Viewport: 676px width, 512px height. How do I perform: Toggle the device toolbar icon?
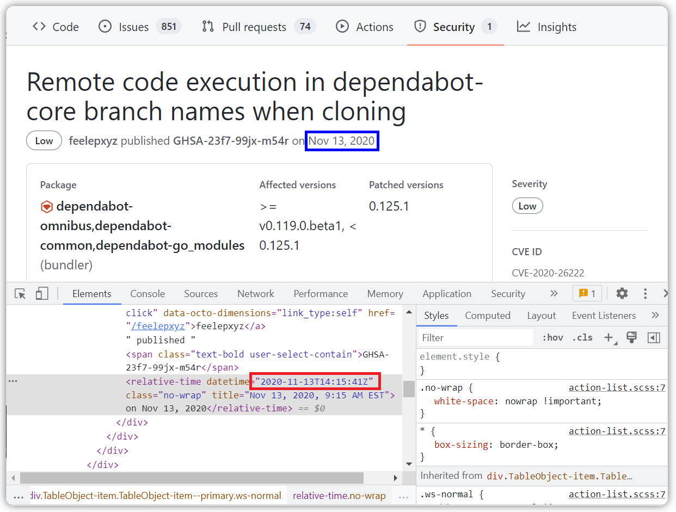(x=42, y=294)
